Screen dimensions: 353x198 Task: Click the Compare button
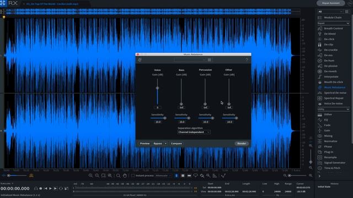point(176,144)
